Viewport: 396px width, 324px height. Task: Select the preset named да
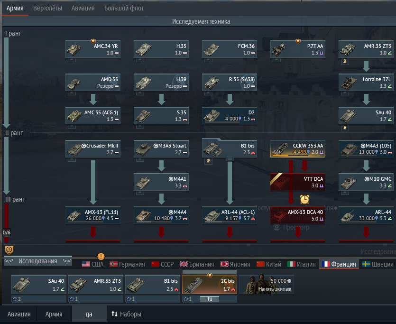coord(89,314)
